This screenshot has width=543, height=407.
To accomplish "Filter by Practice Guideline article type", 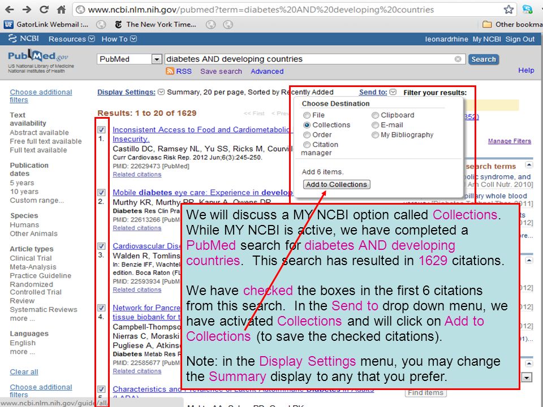I will tap(41, 275).
